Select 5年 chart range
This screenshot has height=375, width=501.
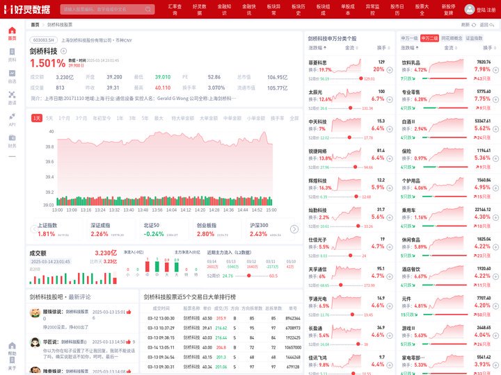pyautogui.click(x=145, y=118)
